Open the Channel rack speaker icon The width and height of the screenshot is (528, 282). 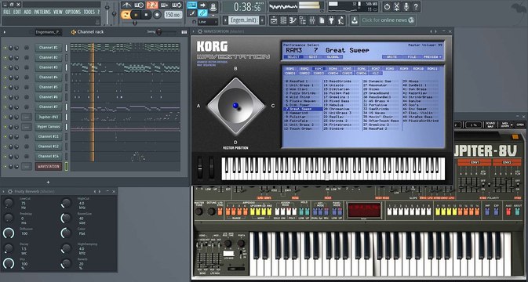click(x=74, y=32)
